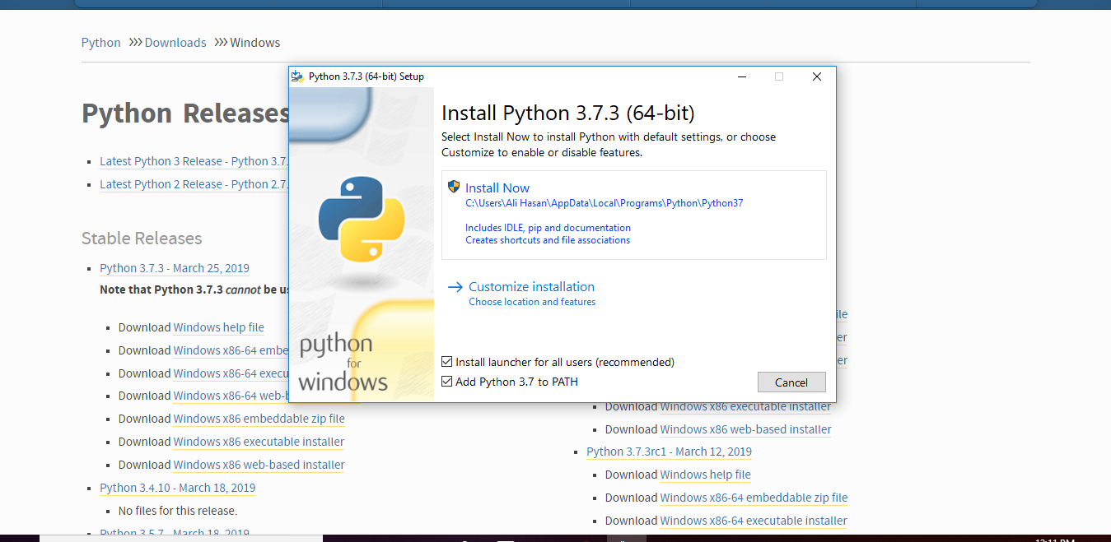Open "Windows x86 embeddable zip file" link

point(259,419)
